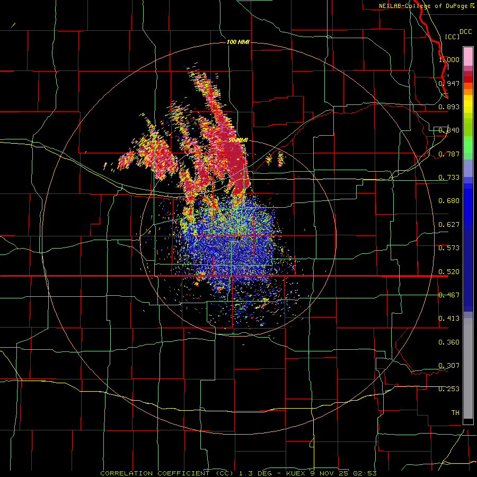
Task: Click the CORRELATION COEFFICIENT caption text
Action: click(x=155, y=473)
